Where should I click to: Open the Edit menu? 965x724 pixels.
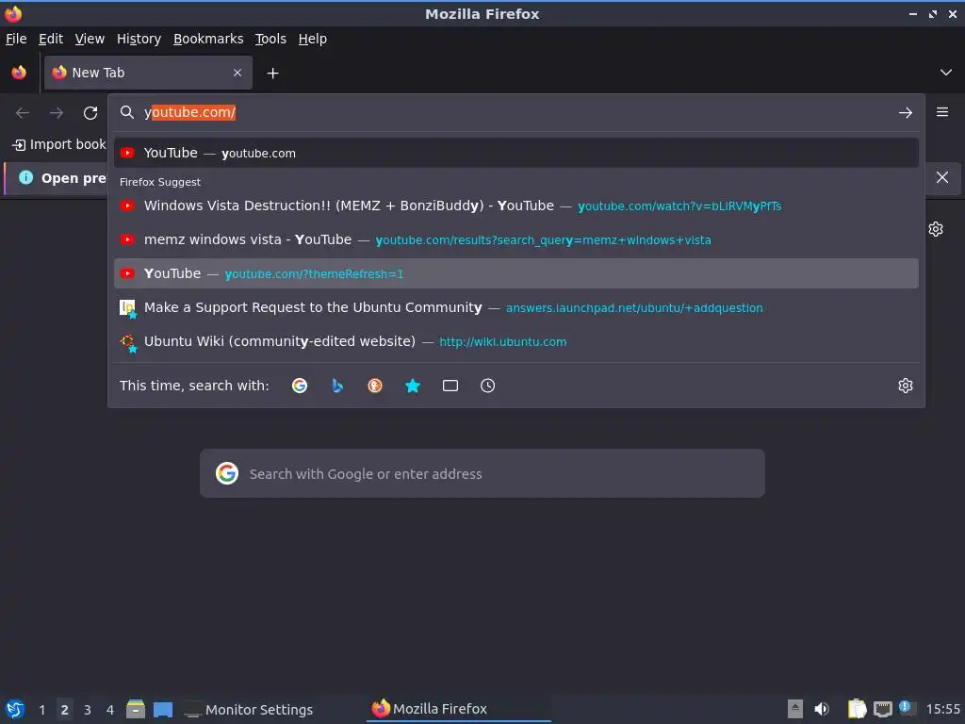51,39
